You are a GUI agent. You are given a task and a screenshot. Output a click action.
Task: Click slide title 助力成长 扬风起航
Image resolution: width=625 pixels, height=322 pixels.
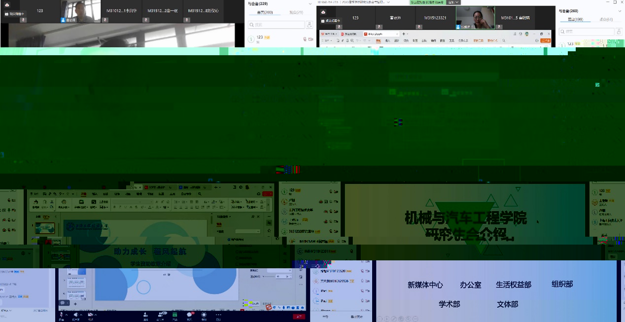(150, 251)
